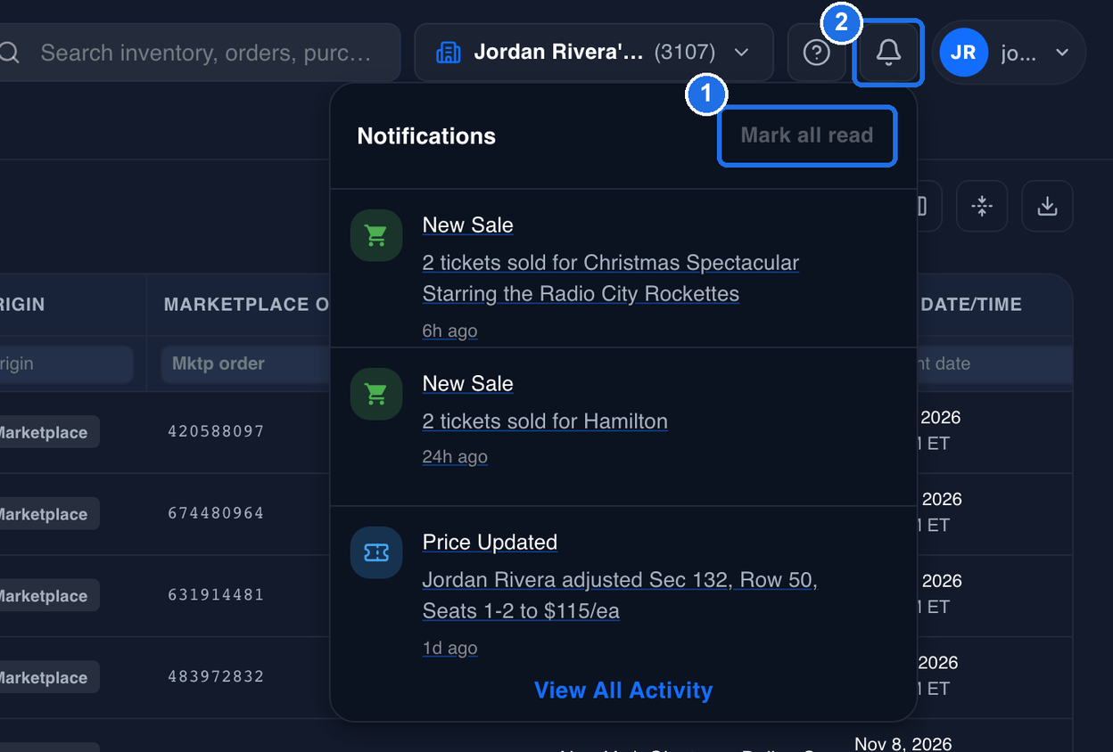Open the New Sale title dated 6h ago
This screenshot has height=752, width=1113.
[468, 225]
